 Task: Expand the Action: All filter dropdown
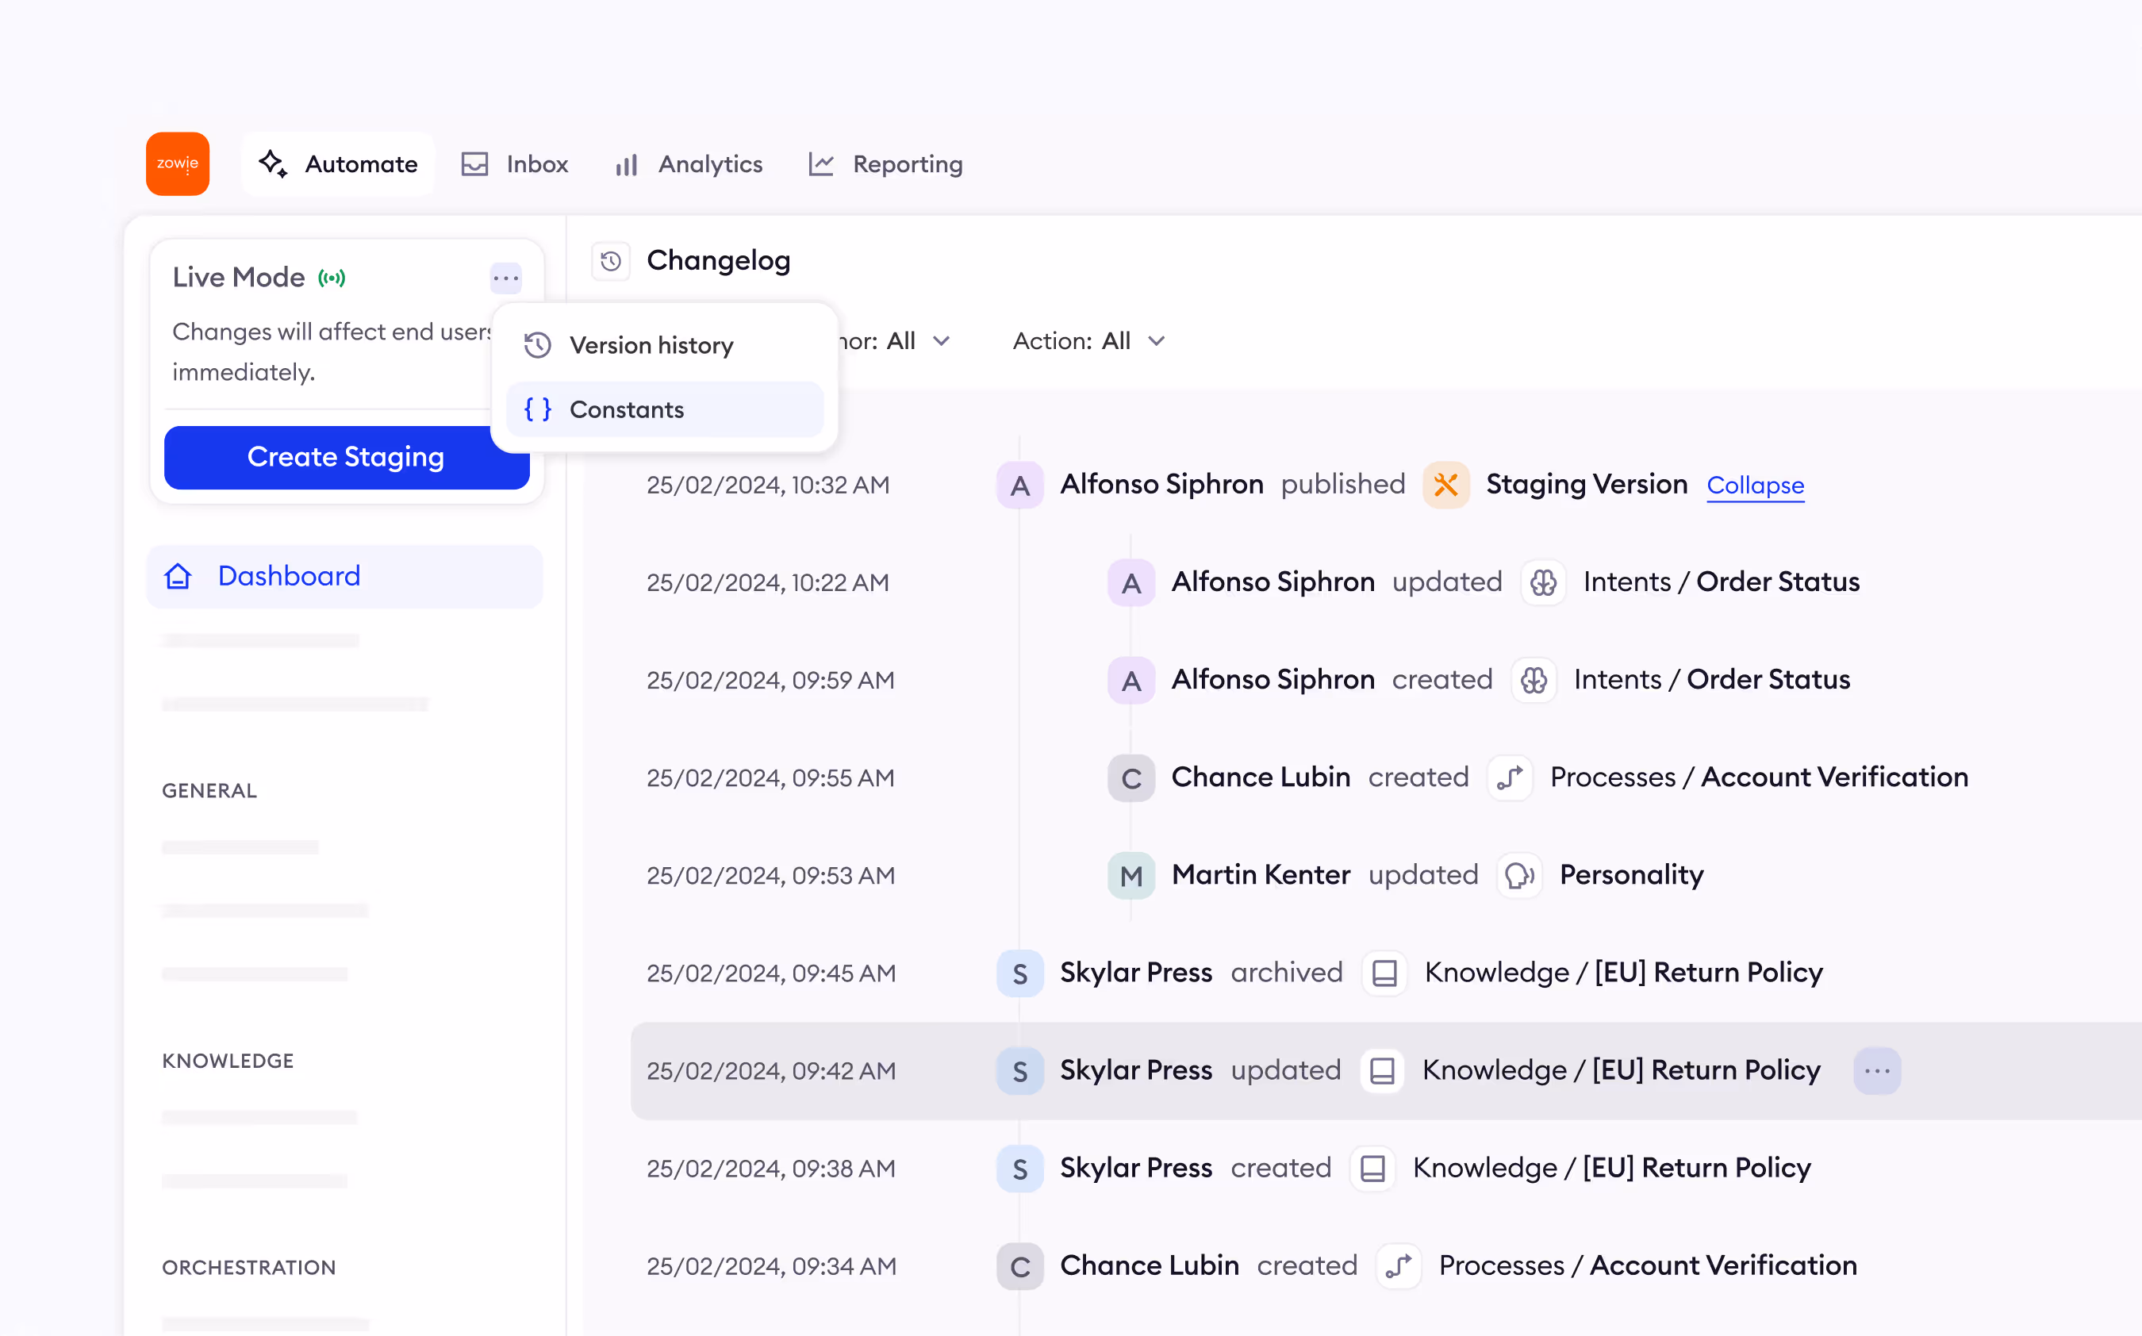(x=1088, y=341)
